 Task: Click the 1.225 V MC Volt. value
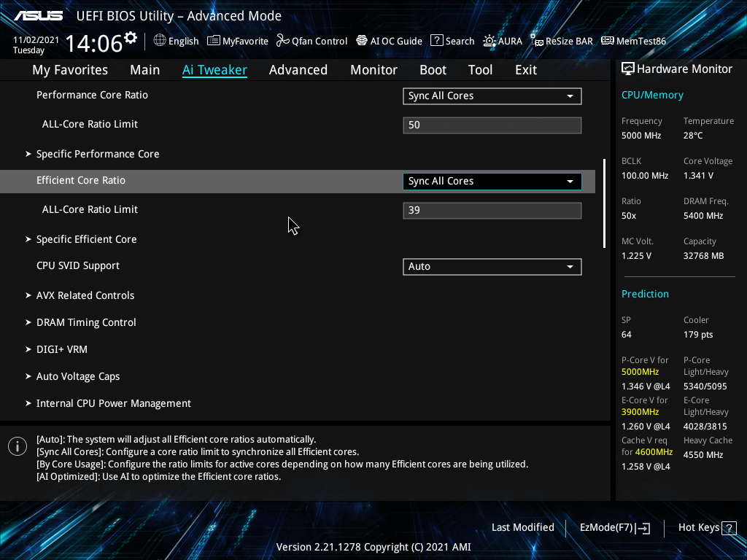[636, 256]
